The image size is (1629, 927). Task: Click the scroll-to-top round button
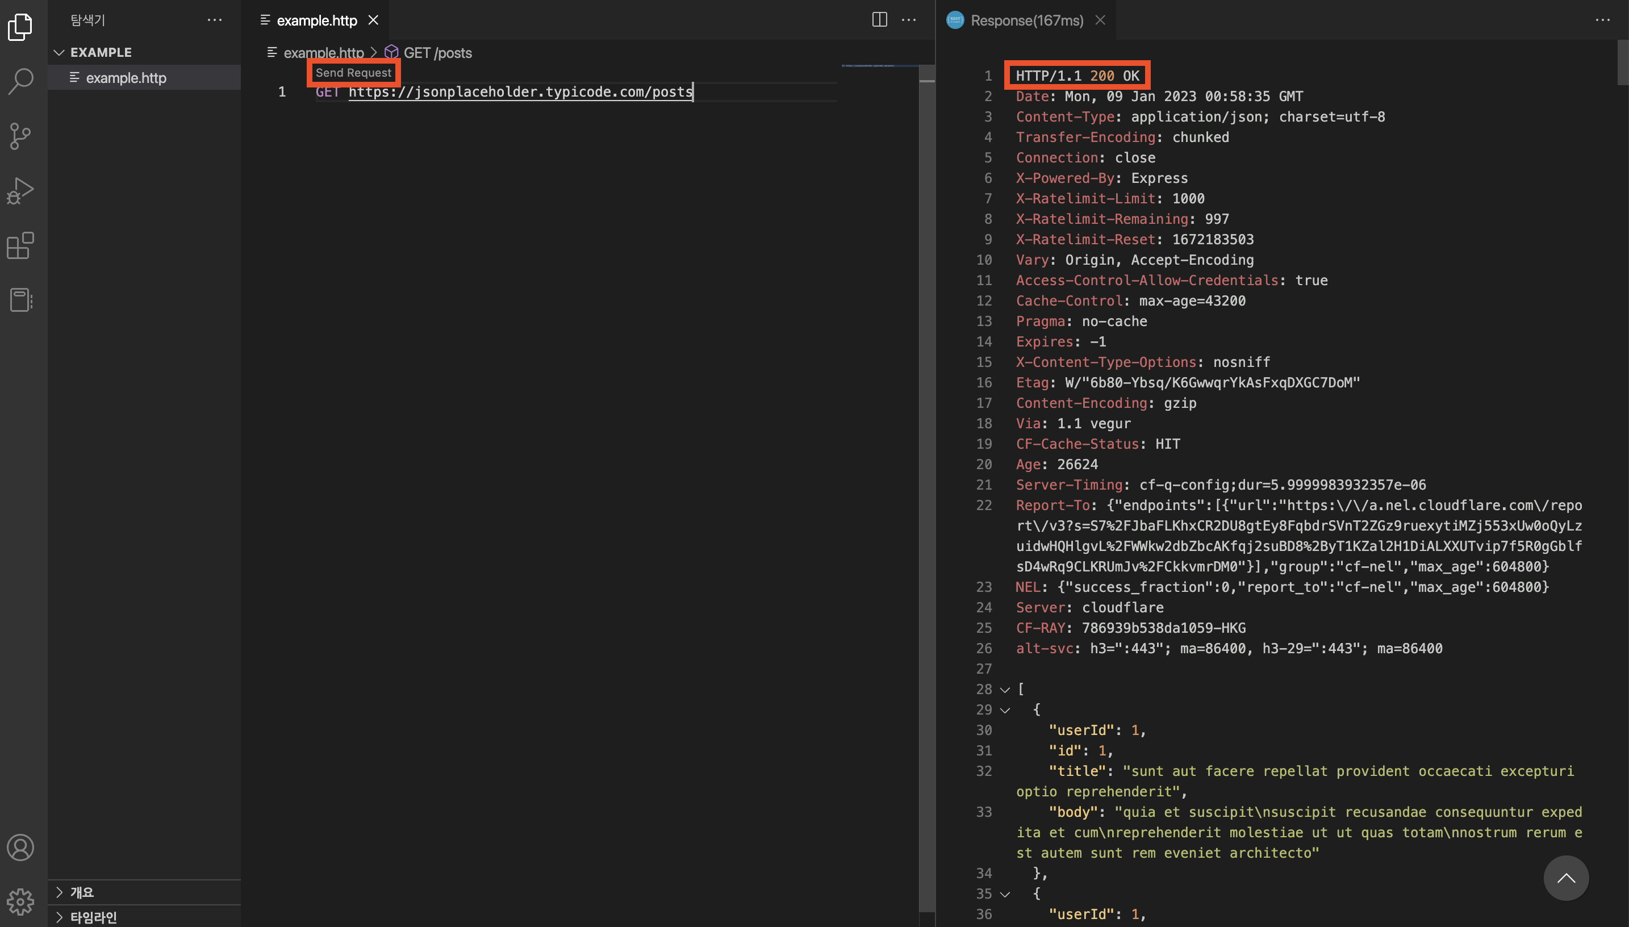click(1566, 878)
